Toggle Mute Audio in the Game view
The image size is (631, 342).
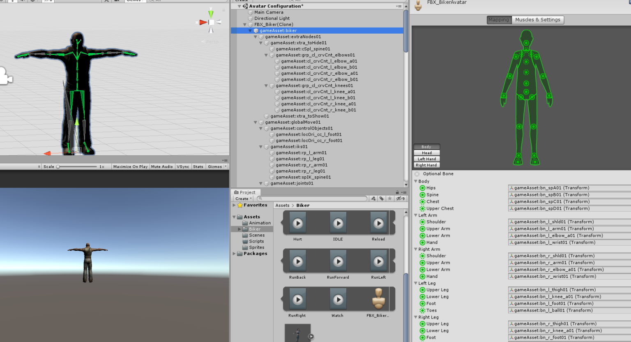click(x=162, y=166)
